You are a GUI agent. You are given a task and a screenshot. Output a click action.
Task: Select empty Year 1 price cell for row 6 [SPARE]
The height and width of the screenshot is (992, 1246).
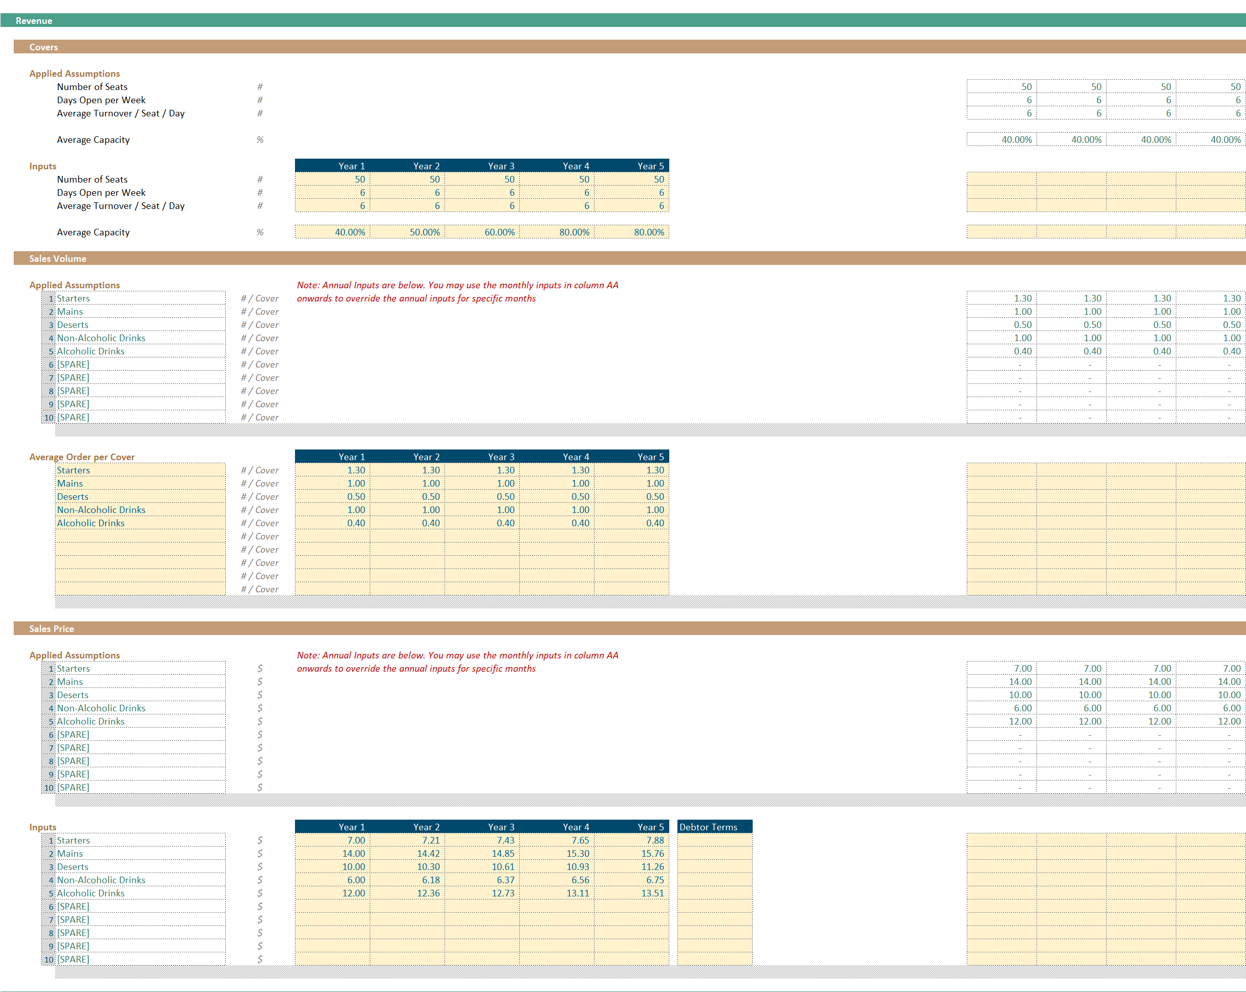332,907
